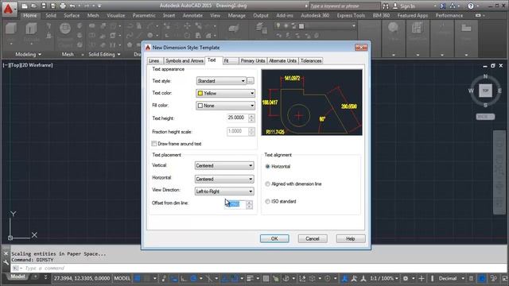Click the Save As icon in quick access toolbar

(53, 6)
